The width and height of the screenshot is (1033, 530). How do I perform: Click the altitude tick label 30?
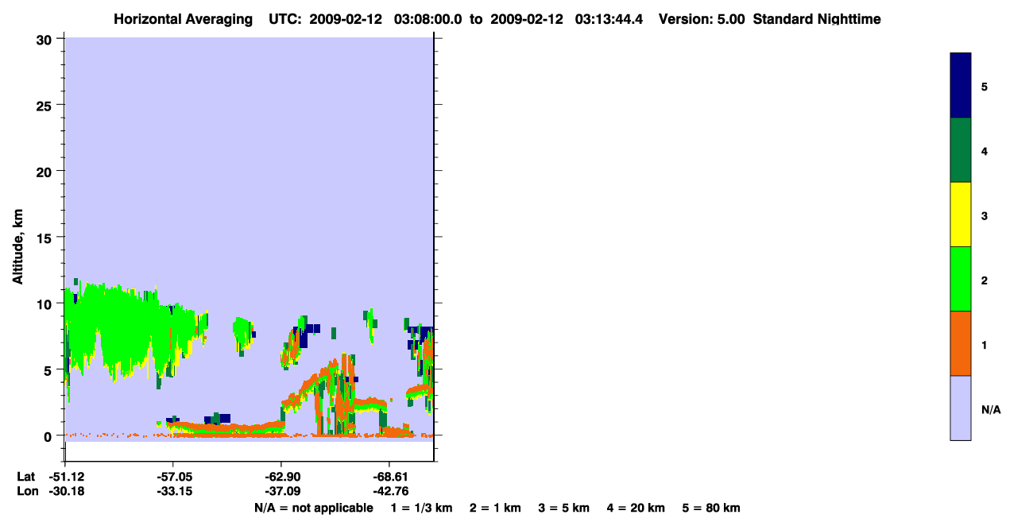coord(46,39)
